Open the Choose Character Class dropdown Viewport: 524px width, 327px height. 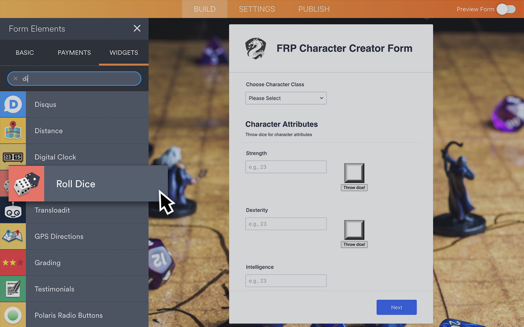[286, 98]
